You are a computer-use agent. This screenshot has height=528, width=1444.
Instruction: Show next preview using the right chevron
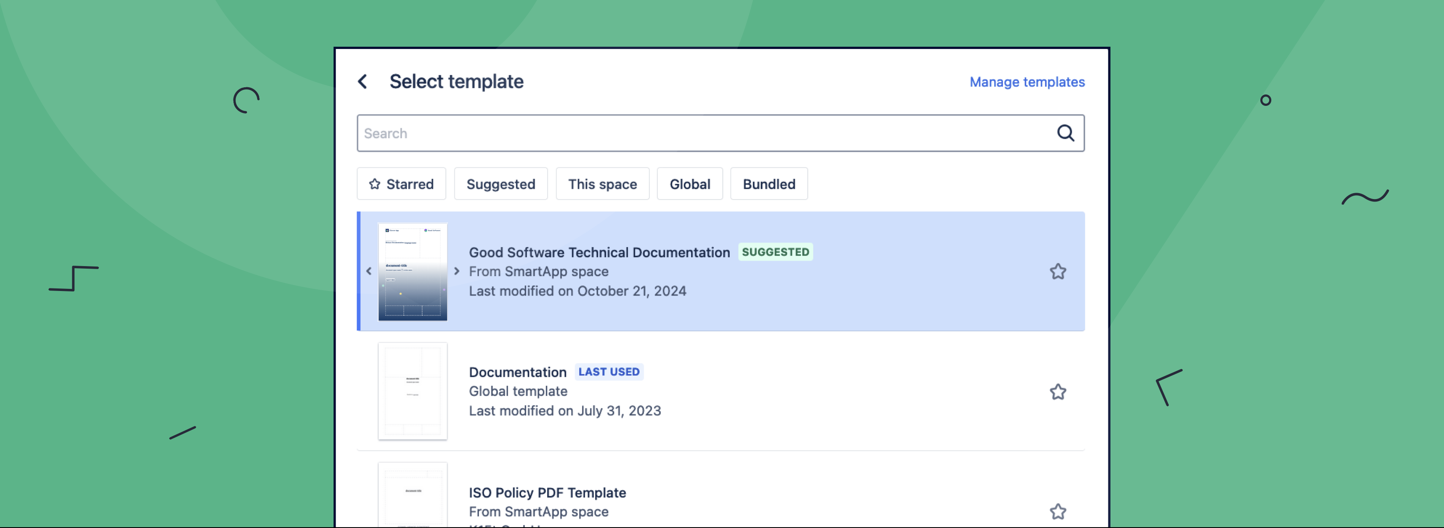click(456, 271)
